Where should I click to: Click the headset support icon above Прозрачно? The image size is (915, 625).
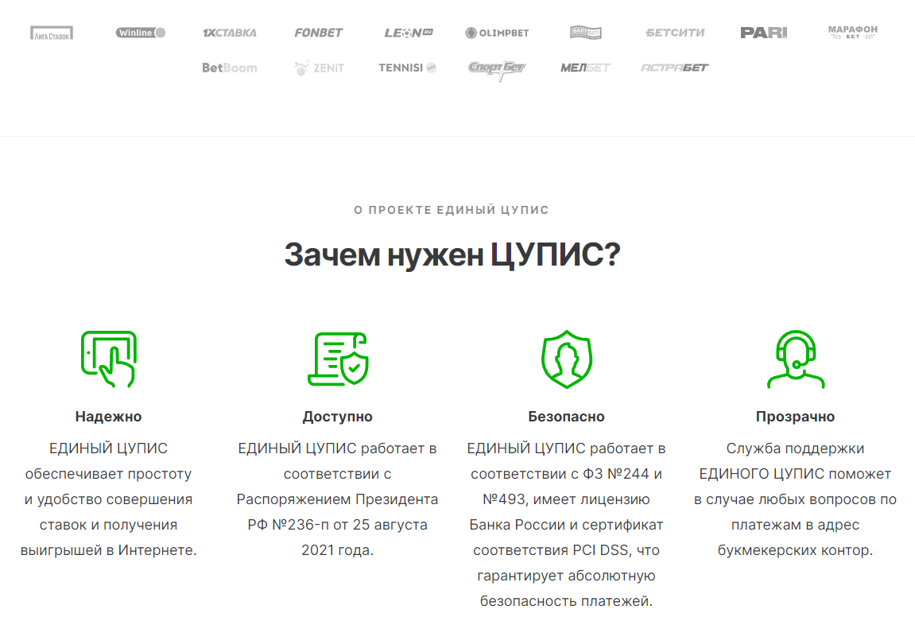(x=796, y=359)
